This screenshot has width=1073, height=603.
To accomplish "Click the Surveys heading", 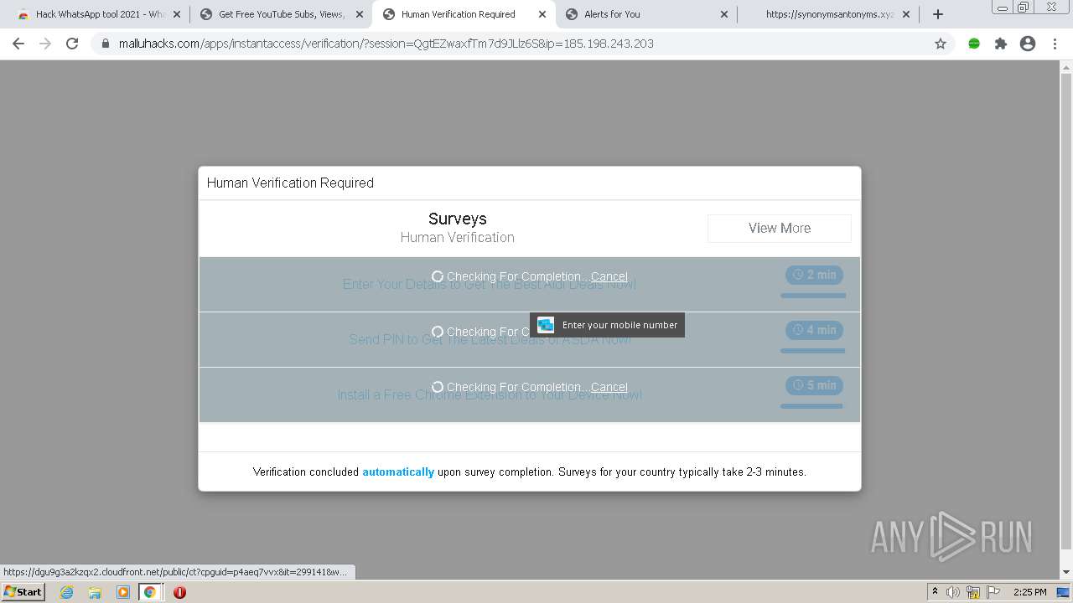I will 458,219.
